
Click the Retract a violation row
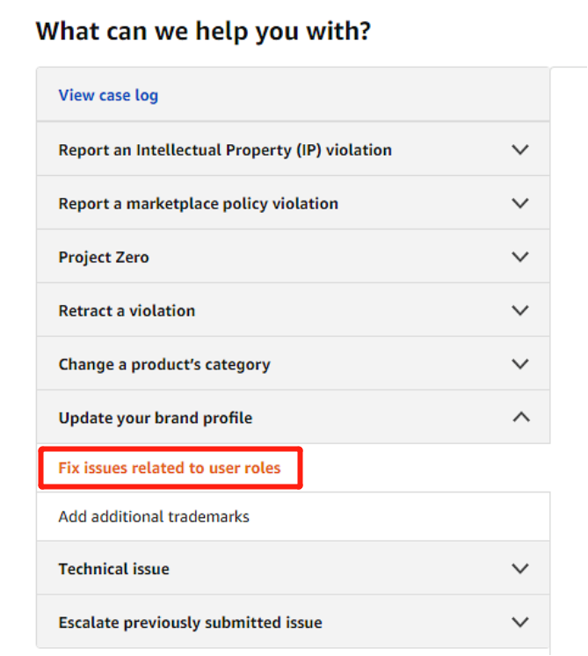pos(294,310)
